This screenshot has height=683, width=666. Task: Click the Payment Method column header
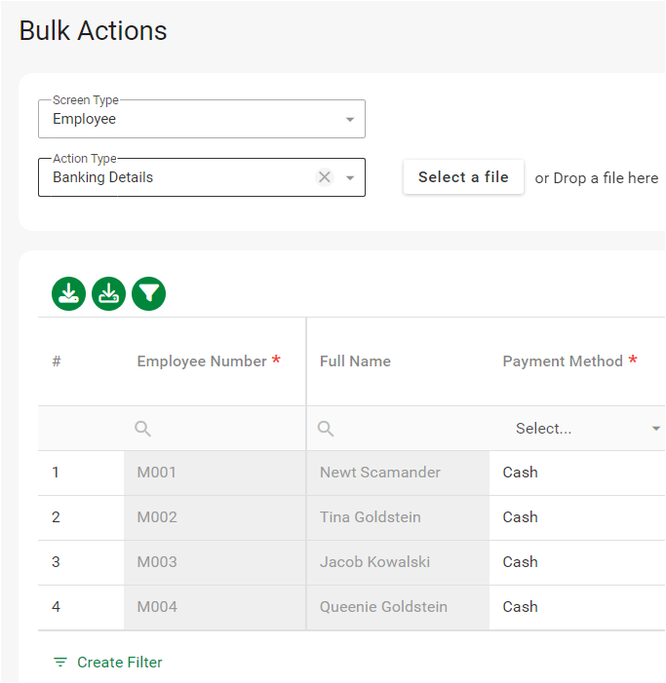click(563, 361)
